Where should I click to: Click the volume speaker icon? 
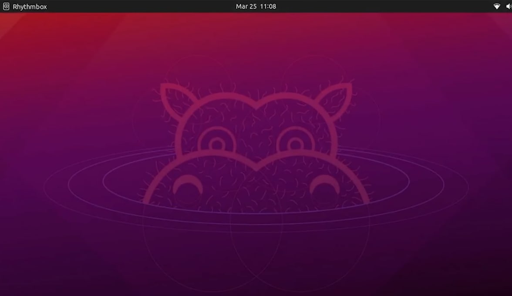(x=509, y=7)
